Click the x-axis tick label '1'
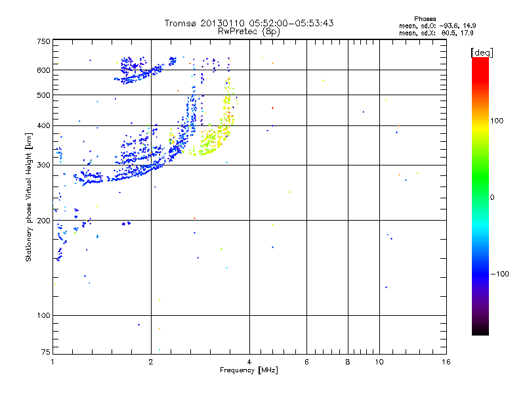Viewport: 525px width, 394px height. click(x=52, y=362)
